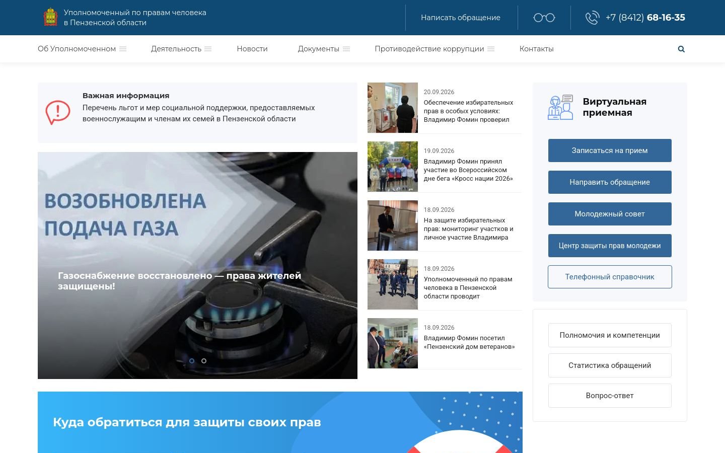Image resolution: width=725 pixels, height=453 pixels.
Task: Click the Важная информация heading
Action: [x=126, y=96]
